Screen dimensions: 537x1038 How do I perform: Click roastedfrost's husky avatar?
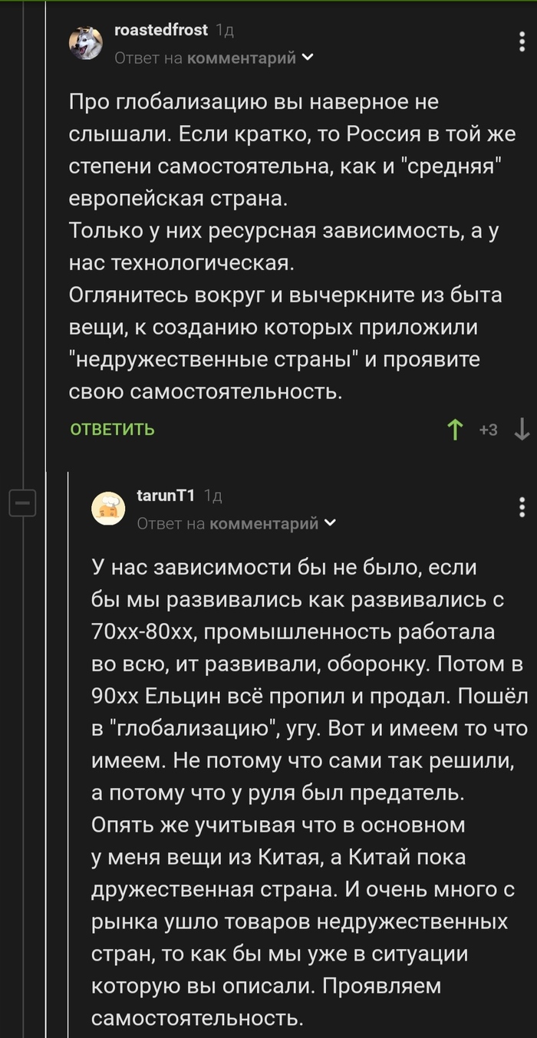pos(86,42)
